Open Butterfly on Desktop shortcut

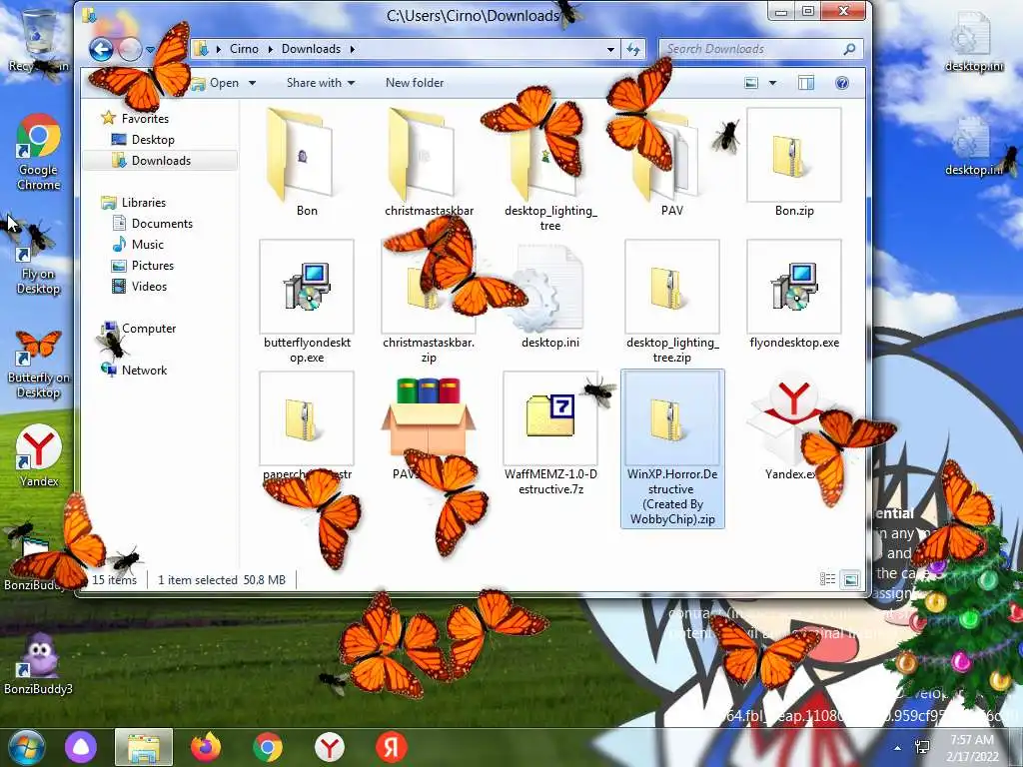[39, 366]
